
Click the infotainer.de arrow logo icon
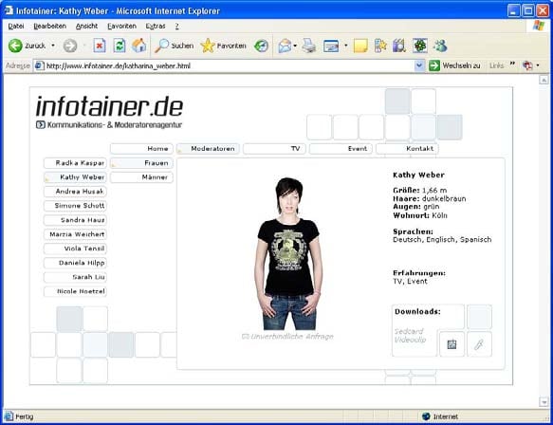click(41, 124)
